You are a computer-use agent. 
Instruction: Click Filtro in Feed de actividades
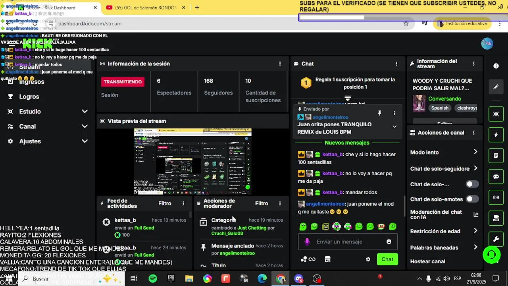[165, 203]
